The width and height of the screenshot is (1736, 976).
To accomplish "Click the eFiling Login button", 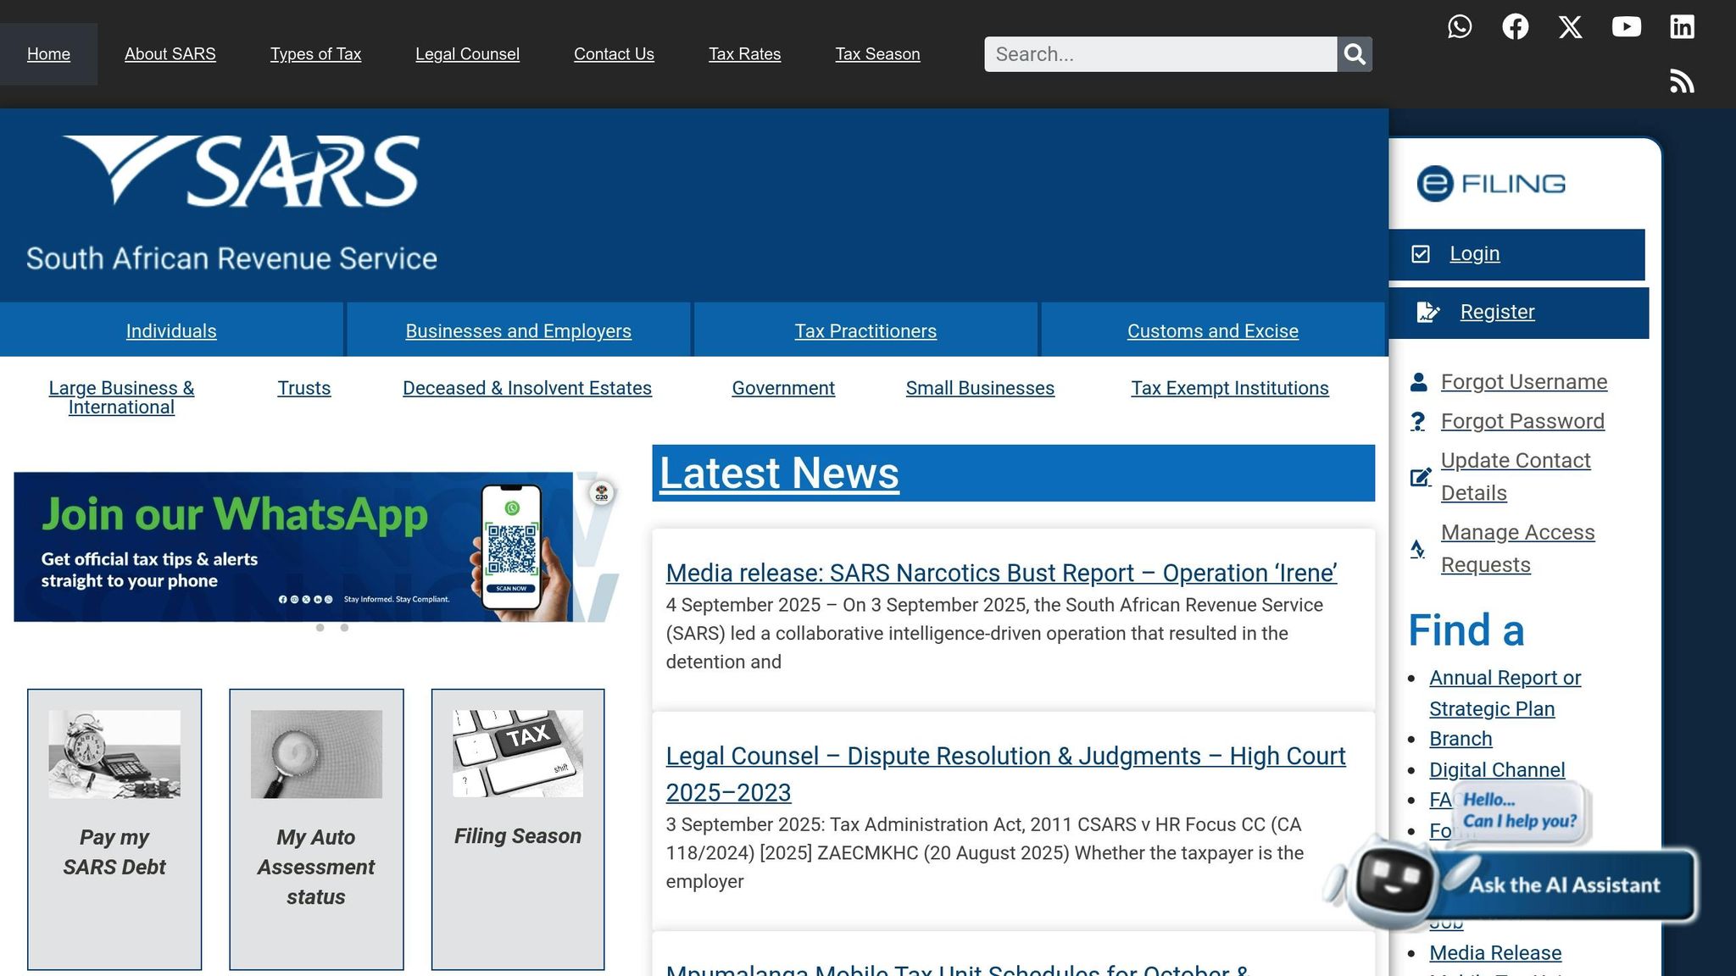I will coord(1516,254).
